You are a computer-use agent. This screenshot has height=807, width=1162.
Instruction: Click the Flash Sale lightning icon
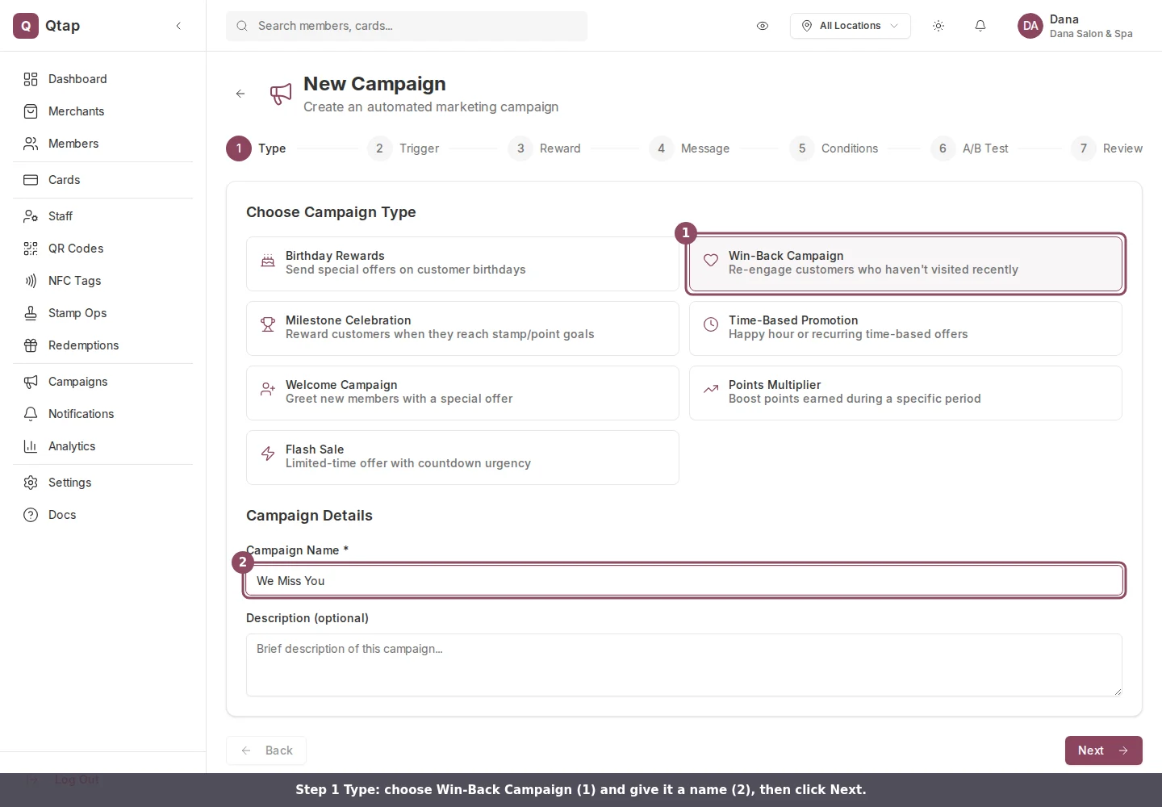tap(268, 454)
